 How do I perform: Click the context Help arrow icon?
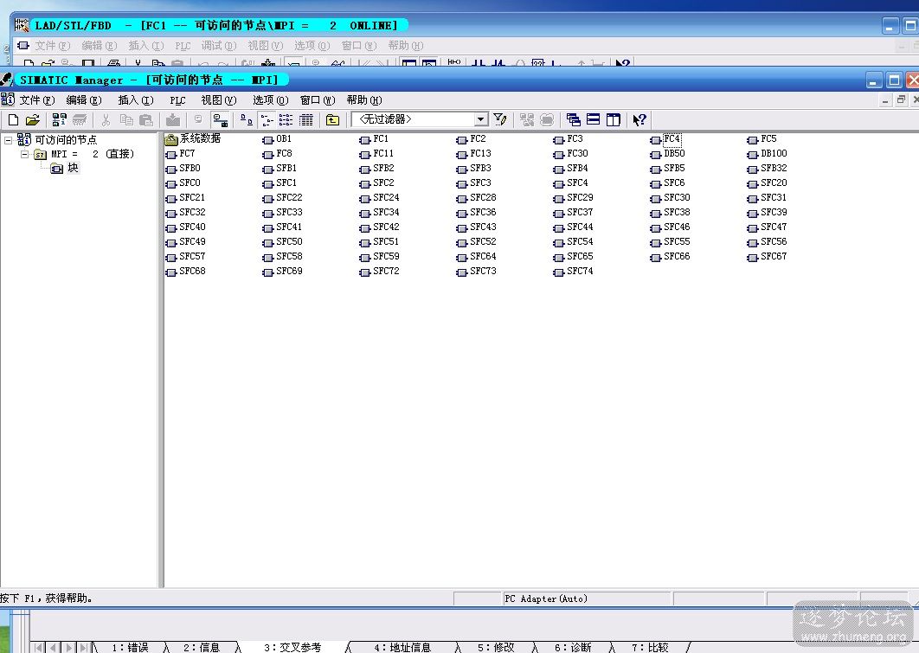(639, 120)
